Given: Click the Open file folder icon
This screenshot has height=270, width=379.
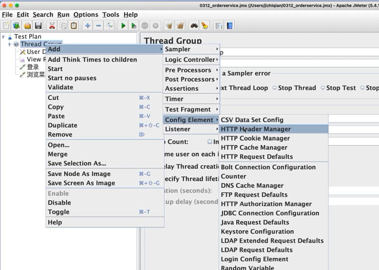Looking at the screenshot, I should point(27,26).
